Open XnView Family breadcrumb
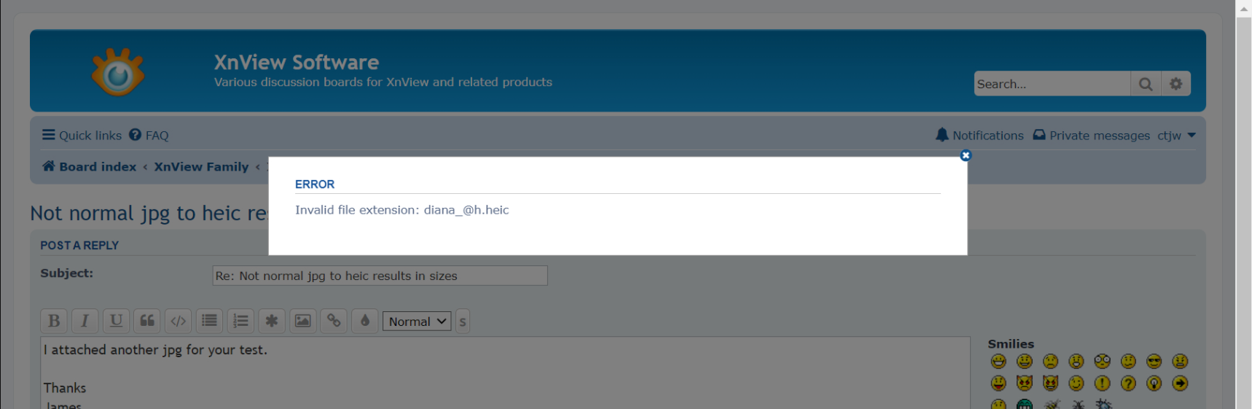The width and height of the screenshot is (1252, 409). pyautogui.click(x=201, y=166)
